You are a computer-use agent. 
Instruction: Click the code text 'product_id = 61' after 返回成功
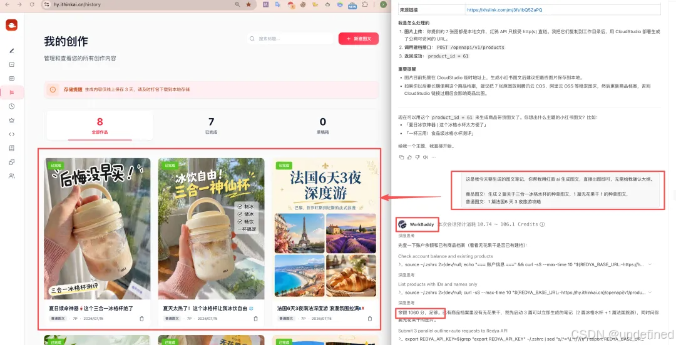coord(448,56)
